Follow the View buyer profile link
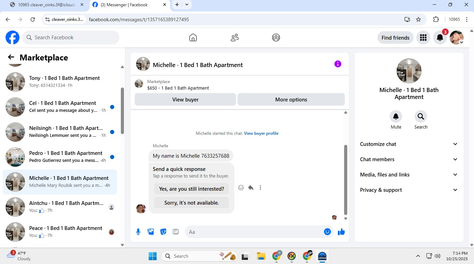 click(261, 133)
